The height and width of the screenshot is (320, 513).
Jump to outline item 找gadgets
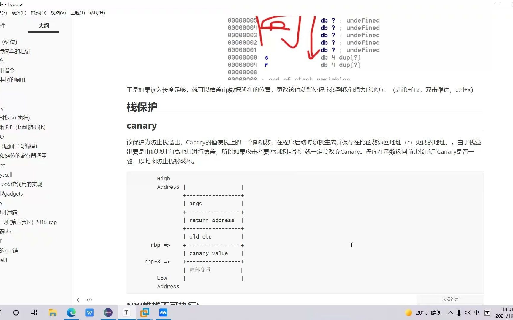pos(12,194)
